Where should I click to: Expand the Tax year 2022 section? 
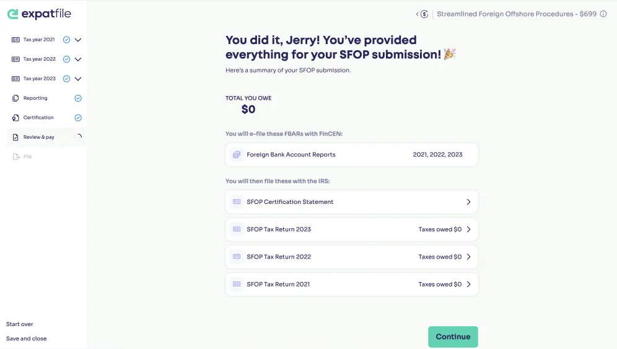[x=78, y=59]
